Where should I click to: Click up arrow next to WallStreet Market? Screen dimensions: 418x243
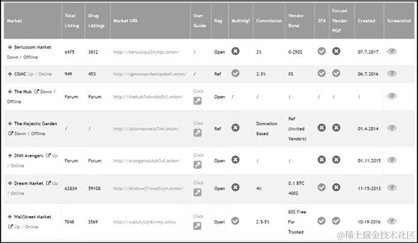[10, 217]
